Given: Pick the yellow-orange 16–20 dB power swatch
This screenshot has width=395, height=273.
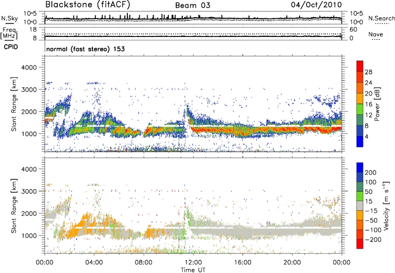Looking at the screenshot, I should pyautogui.click(x=360, y=98).
